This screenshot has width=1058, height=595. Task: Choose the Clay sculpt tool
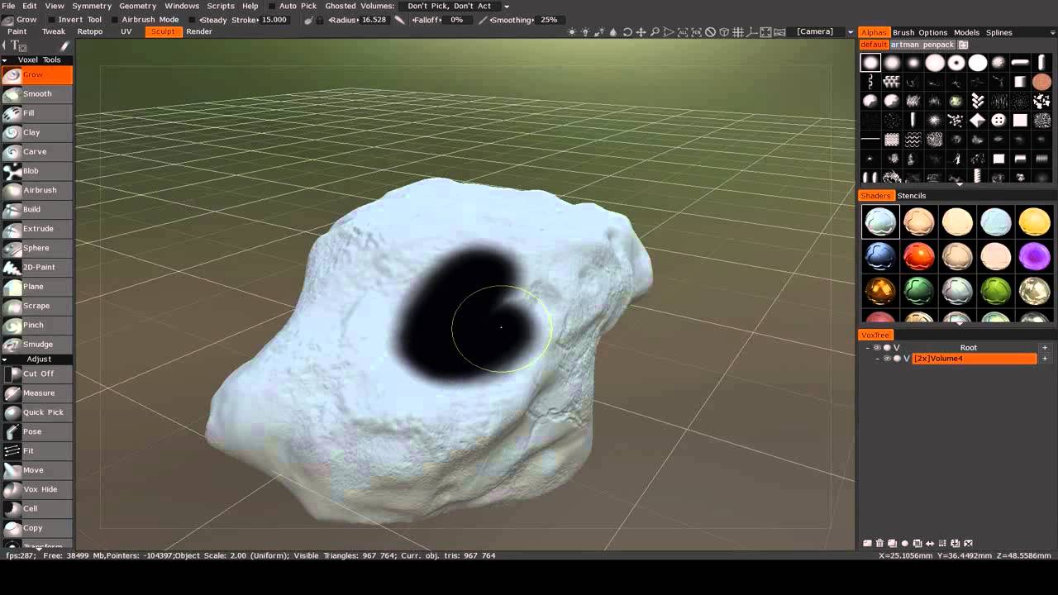(x=37, y=132)
